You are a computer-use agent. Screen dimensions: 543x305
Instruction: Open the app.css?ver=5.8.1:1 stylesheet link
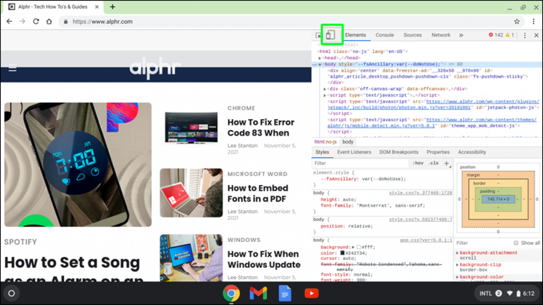427,240
